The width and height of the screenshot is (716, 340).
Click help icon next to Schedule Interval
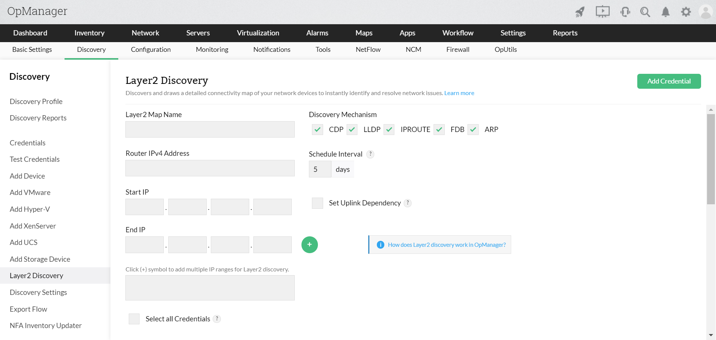point(370,154)
